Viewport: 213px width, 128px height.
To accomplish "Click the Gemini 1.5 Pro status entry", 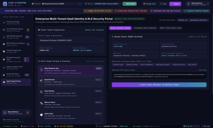I will tap(27, 126).
